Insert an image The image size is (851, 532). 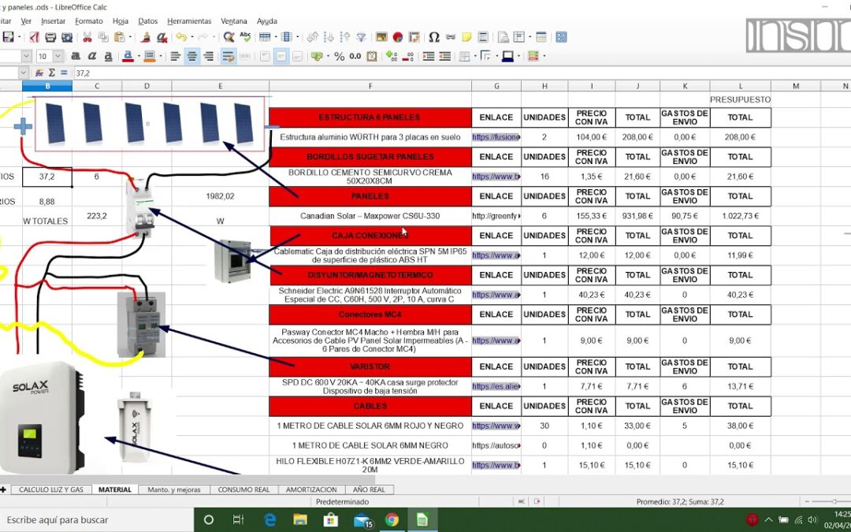click(x=381, y=37)
